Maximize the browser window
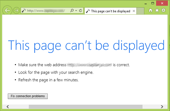 [x=153, y=3]
